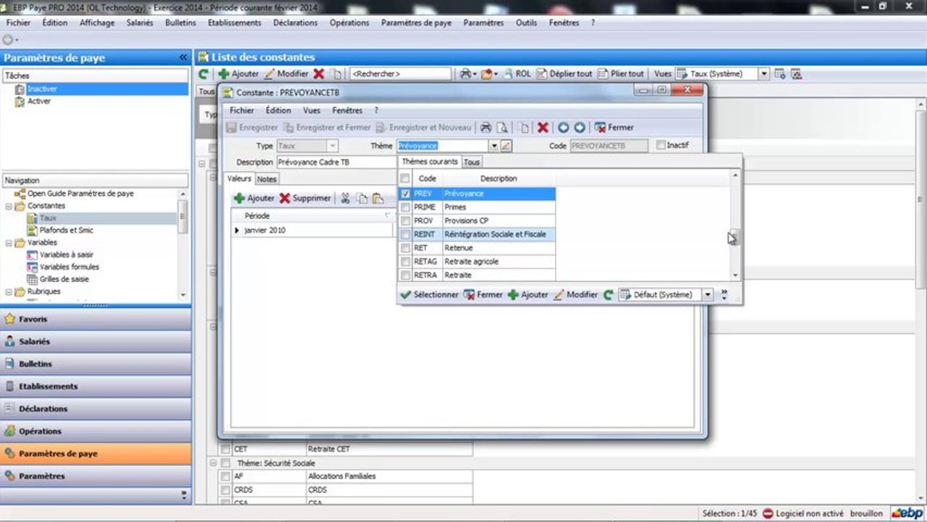Click the edit pencil icon beside Thème field

coord(506,146)
